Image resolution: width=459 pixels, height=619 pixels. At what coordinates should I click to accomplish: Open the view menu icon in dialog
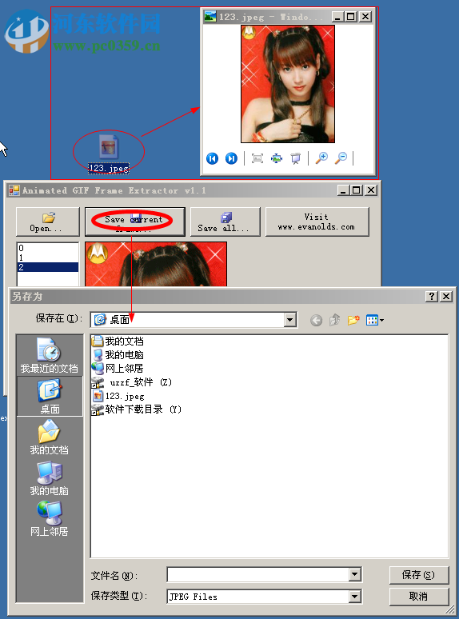[374, 320]
